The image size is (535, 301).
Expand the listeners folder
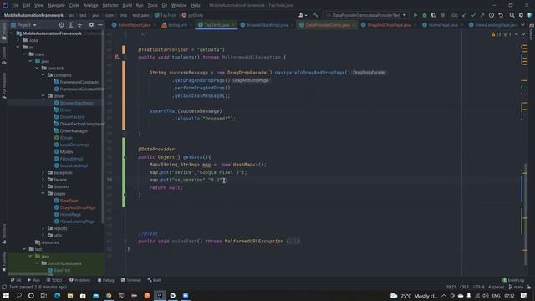[43, 186]
